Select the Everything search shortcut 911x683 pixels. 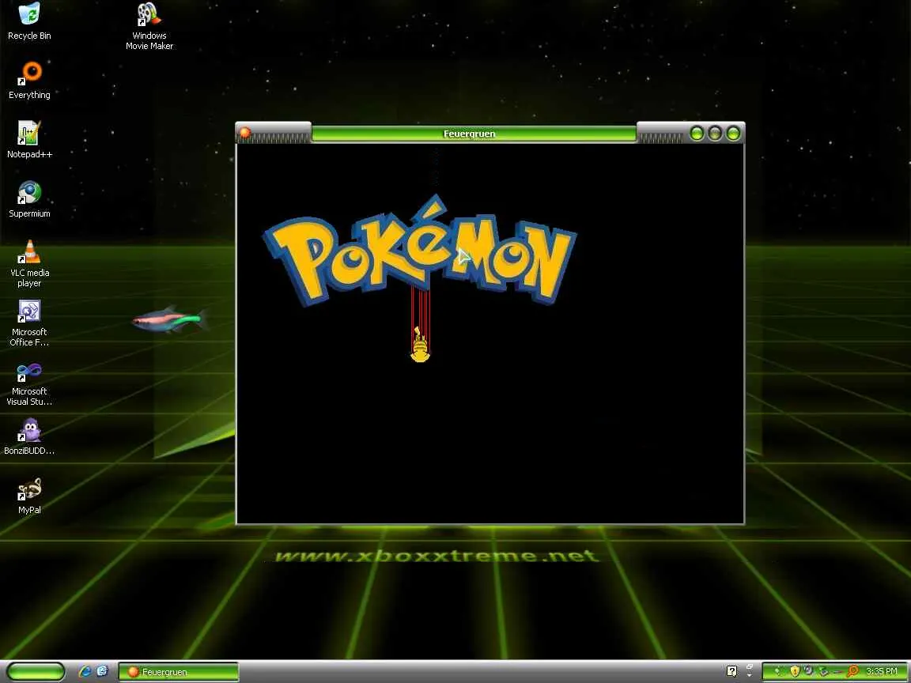pyautogui.click(x=29, y=81)
